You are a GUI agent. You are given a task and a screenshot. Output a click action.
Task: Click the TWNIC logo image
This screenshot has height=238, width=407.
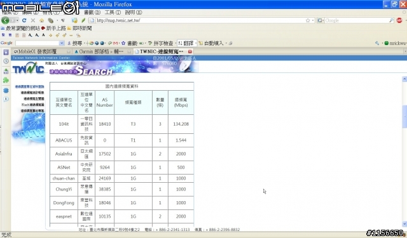tap(28, 68)
